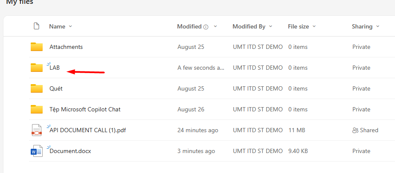This screenshot has height=173, width=395.
Task: Click Private sharing status on Document.docx row
Action: point(361,151)
